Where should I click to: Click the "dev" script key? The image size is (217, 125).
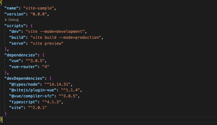pos(15,31)
